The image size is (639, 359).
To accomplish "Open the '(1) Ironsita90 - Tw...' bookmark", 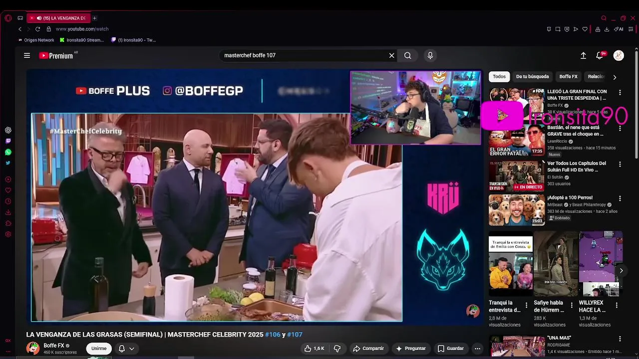I will click(x=134, y=40).
